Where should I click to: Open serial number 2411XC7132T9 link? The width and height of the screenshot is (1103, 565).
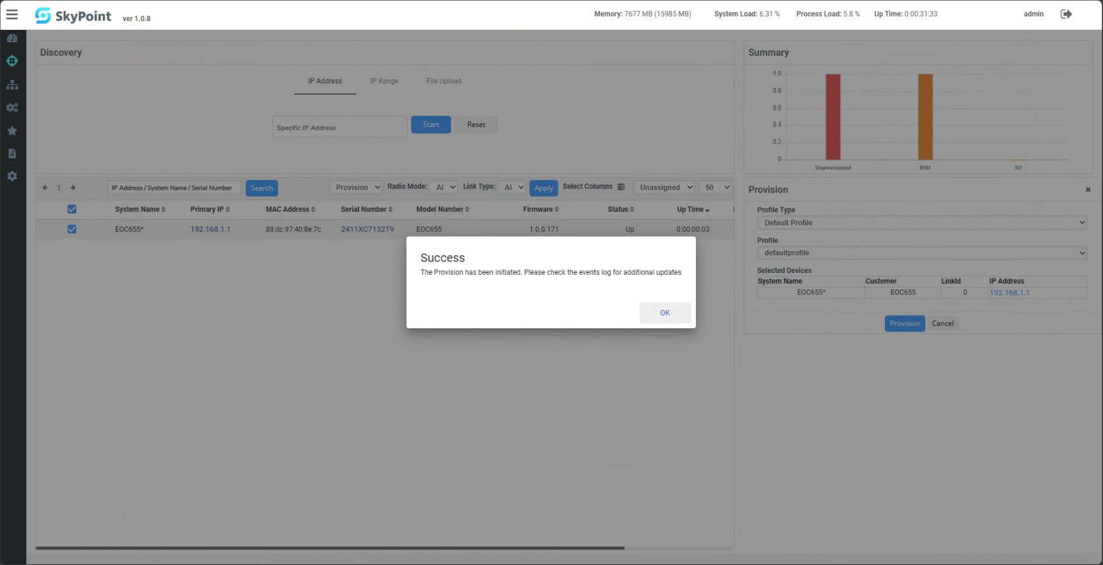click(367, 229)
